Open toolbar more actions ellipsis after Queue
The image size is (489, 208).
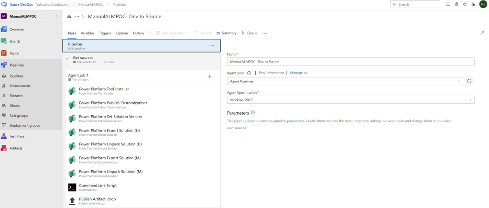(x=264, y=33)
